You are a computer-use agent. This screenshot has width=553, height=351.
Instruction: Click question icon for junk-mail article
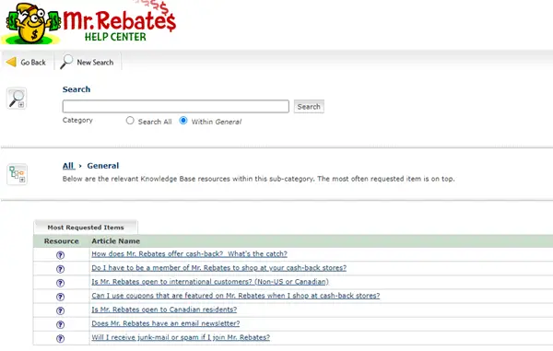pos(60,338)
